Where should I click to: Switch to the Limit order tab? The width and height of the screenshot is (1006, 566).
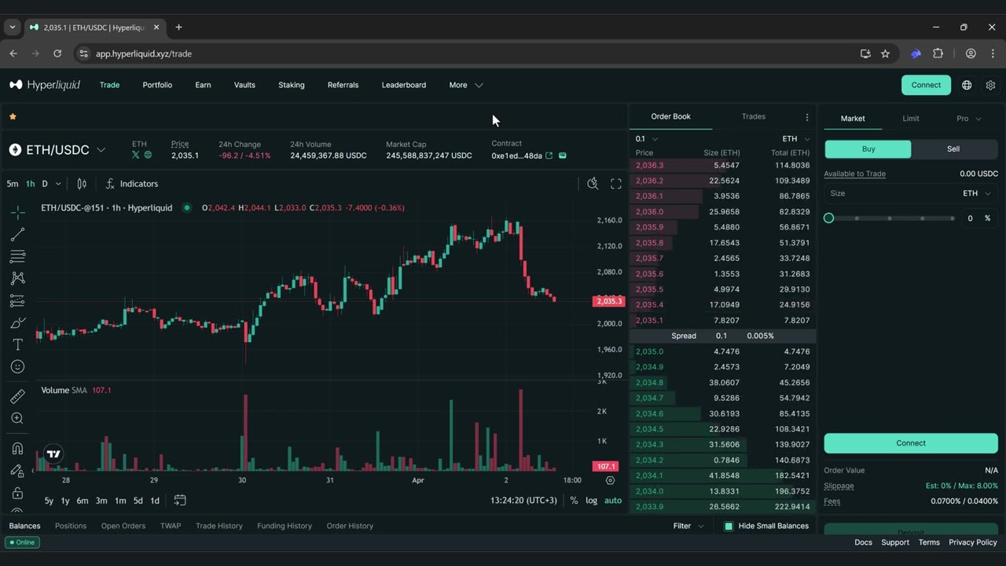coord(911,119)
